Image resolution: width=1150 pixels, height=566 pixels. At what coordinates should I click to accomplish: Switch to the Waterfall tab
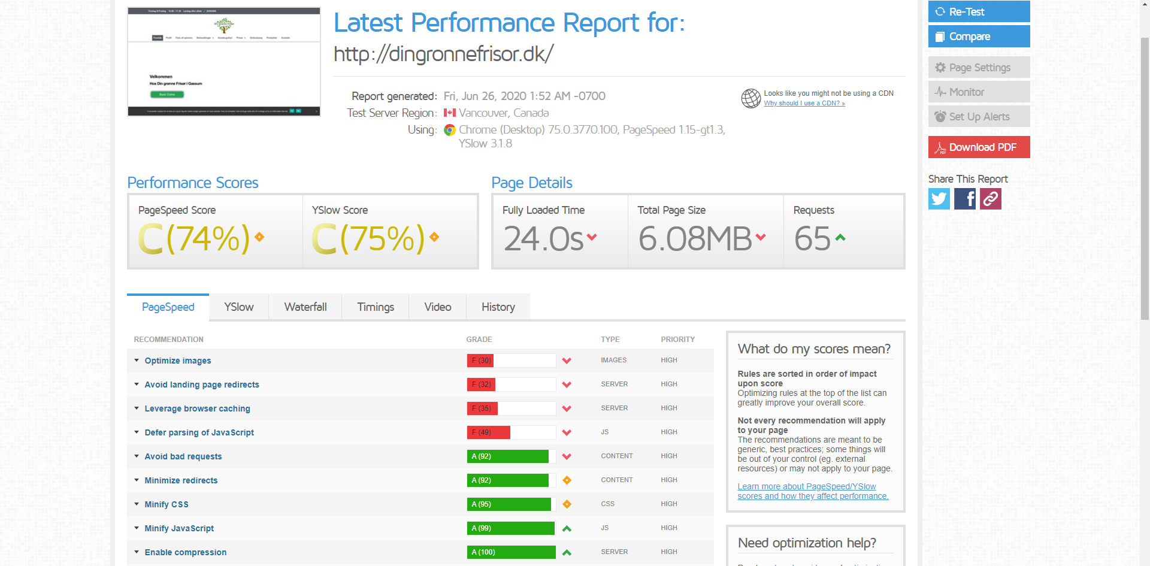tap(305, 307)
